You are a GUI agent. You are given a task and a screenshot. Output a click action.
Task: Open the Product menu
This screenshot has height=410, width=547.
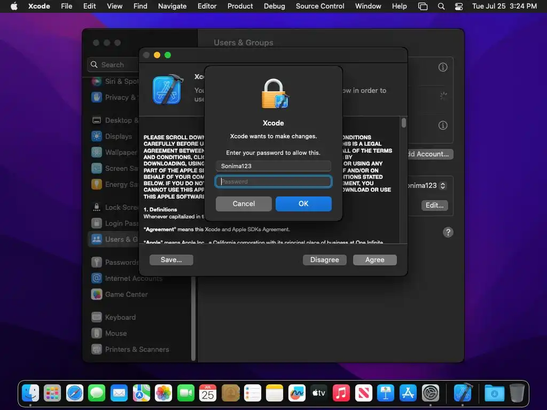click(x=240, y=6)
